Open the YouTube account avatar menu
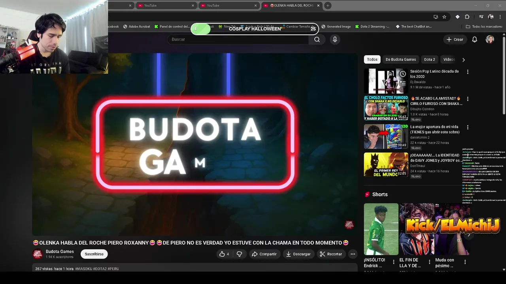506x284 pixels. tap(490, 39)
